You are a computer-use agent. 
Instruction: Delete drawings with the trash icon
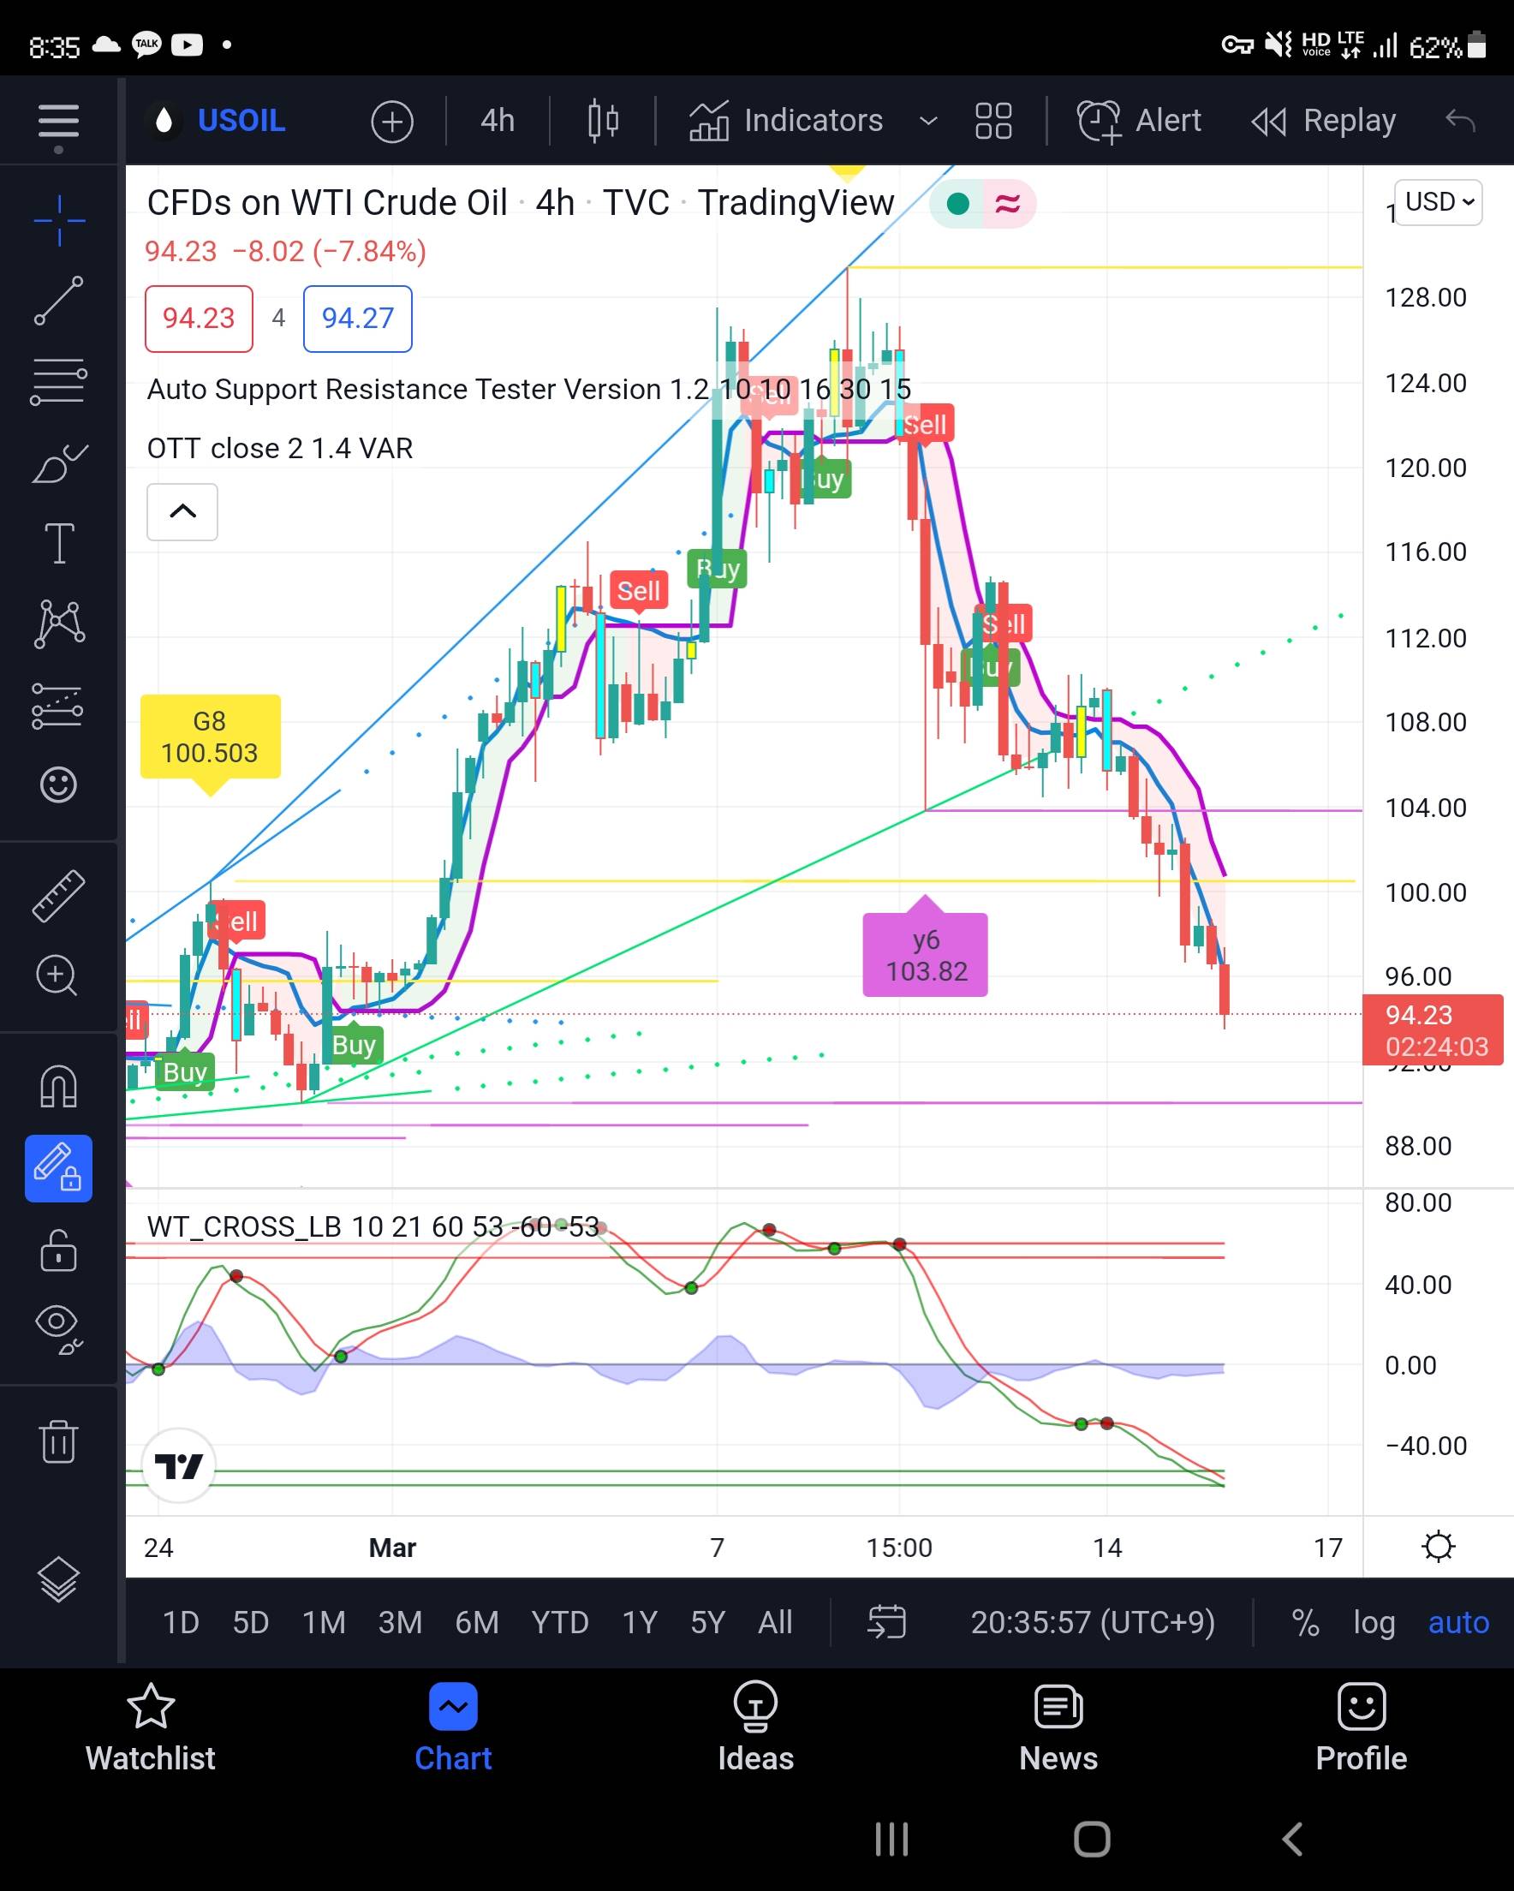coord(59,1441)
